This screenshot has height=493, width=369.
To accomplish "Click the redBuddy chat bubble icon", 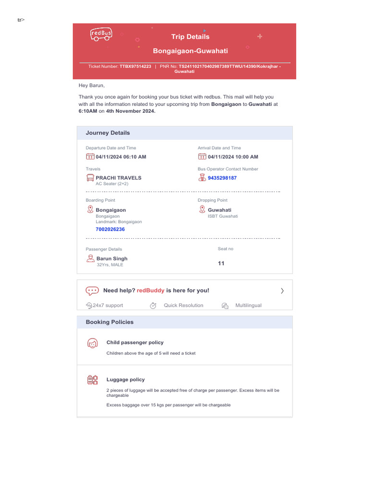I will click(x=92, y=291).
